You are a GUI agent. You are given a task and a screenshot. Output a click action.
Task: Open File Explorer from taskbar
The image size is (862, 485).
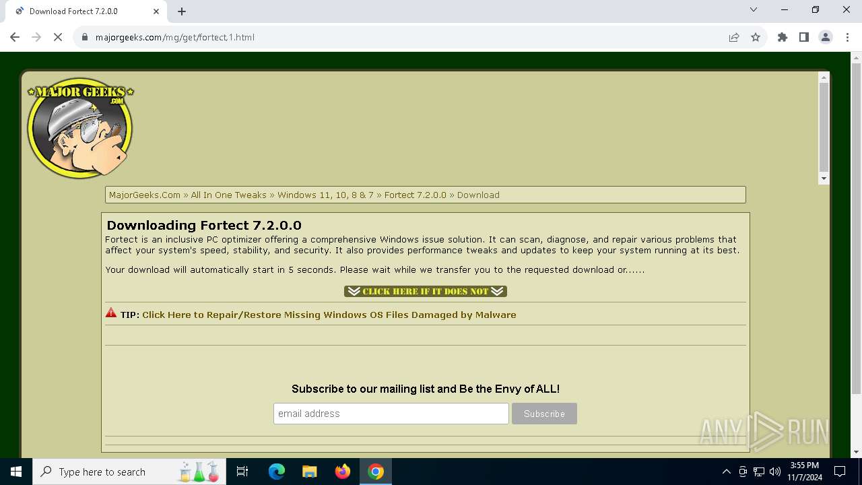pyautogui.click(x=309, y=472)
